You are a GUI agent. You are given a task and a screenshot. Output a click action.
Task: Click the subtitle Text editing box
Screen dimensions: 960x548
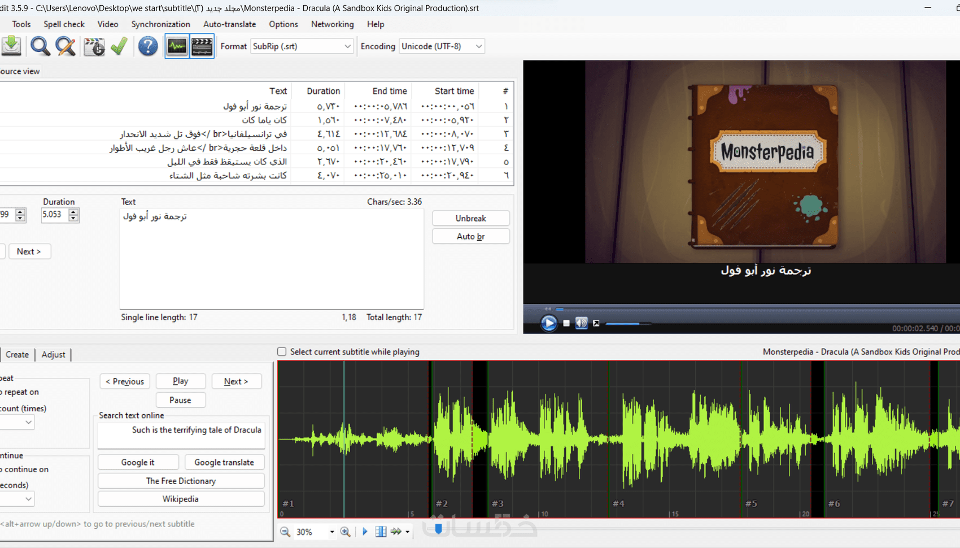tap(272, 259)
